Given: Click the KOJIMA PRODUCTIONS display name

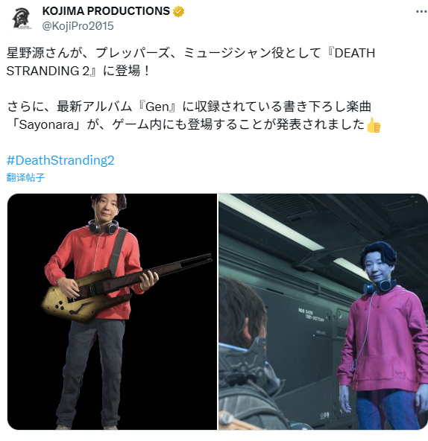Looking at the screenshot, I should (106, 11).
